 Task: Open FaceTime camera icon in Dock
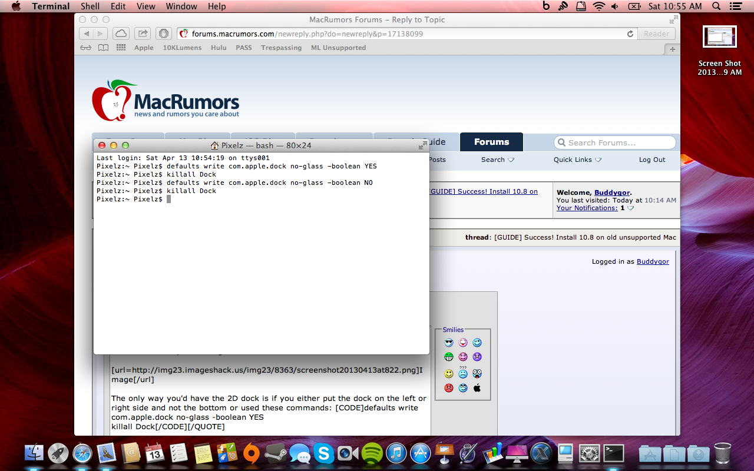(x=348, y=453)
